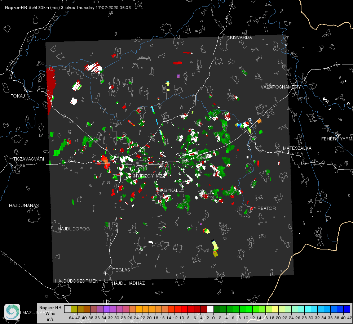
Task: Click the pale yellow legend swatch near 18
Action: (275, 309)
